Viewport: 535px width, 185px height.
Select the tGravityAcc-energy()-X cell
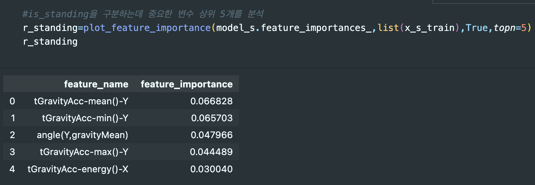78,169
